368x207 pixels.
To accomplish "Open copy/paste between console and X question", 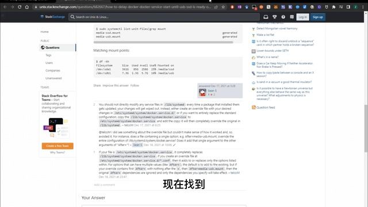I will coord(285,74).
